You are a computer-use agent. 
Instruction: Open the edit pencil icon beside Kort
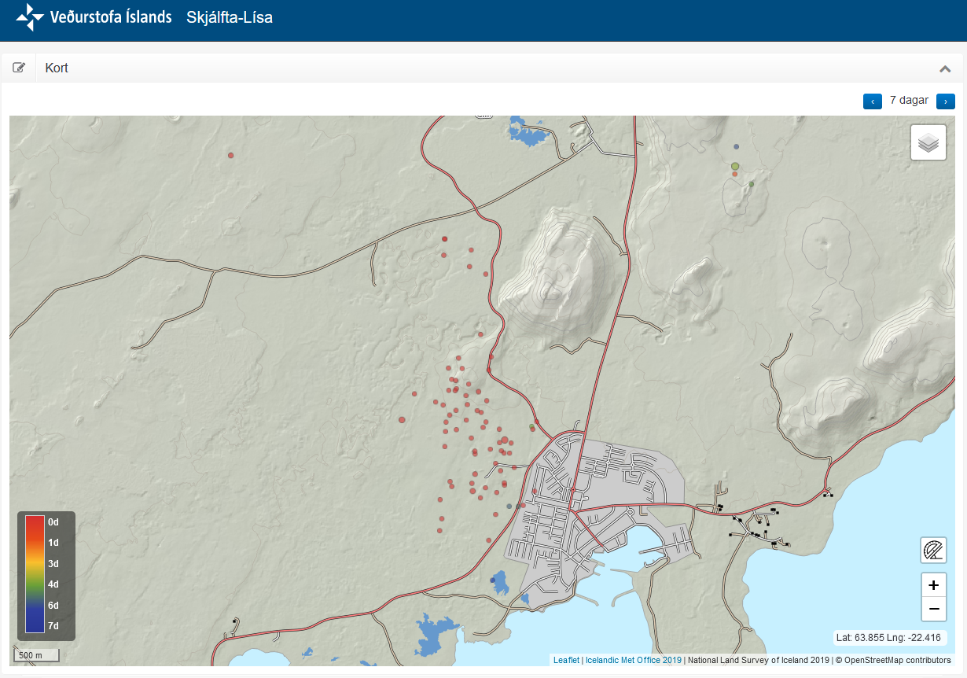pos(19,67)
